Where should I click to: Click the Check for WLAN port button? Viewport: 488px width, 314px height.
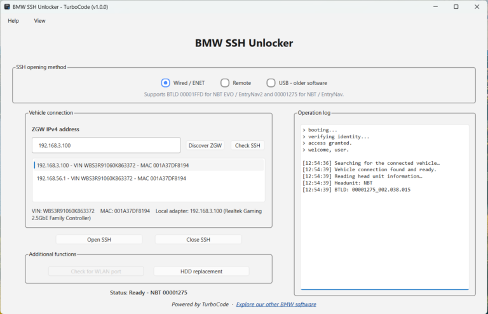tap(96, 271)
